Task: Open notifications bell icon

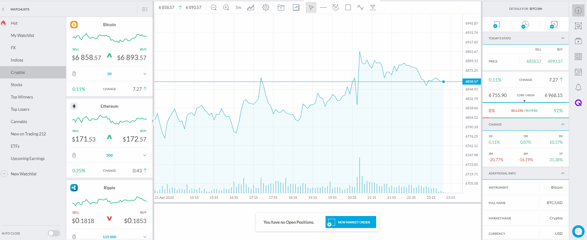Action: click(578, 87)
